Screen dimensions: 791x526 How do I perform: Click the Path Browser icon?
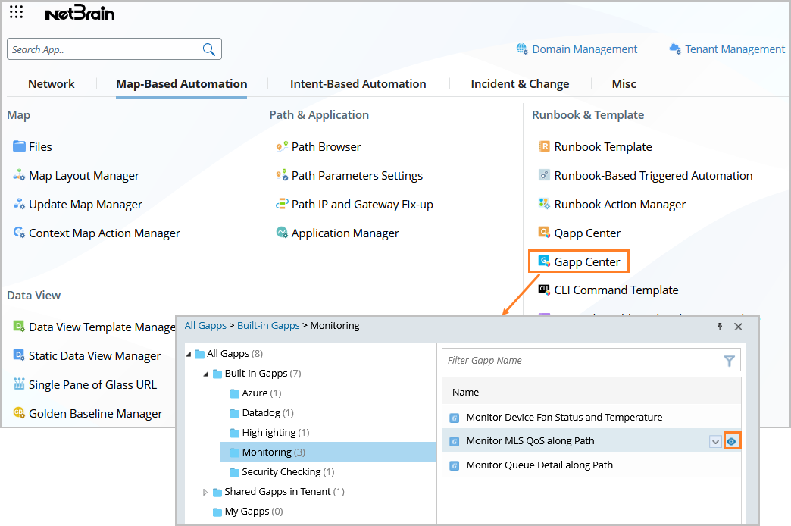click(282, 146)
